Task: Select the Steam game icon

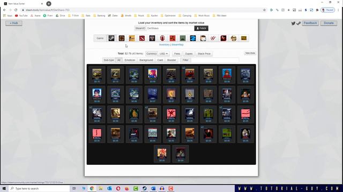Action: pyautogui.click(x=111, y=38)
